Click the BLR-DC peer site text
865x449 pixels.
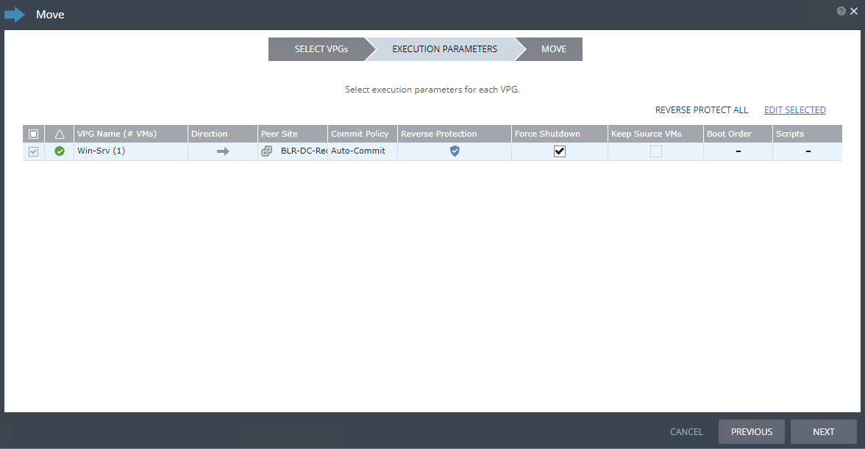(304, 151)
